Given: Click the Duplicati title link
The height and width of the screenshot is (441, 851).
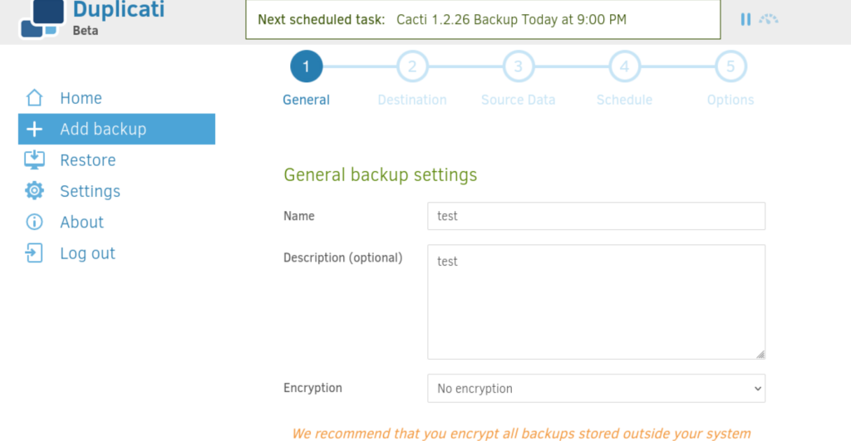Looking at the screenshot, I should (x=118, y=10).
